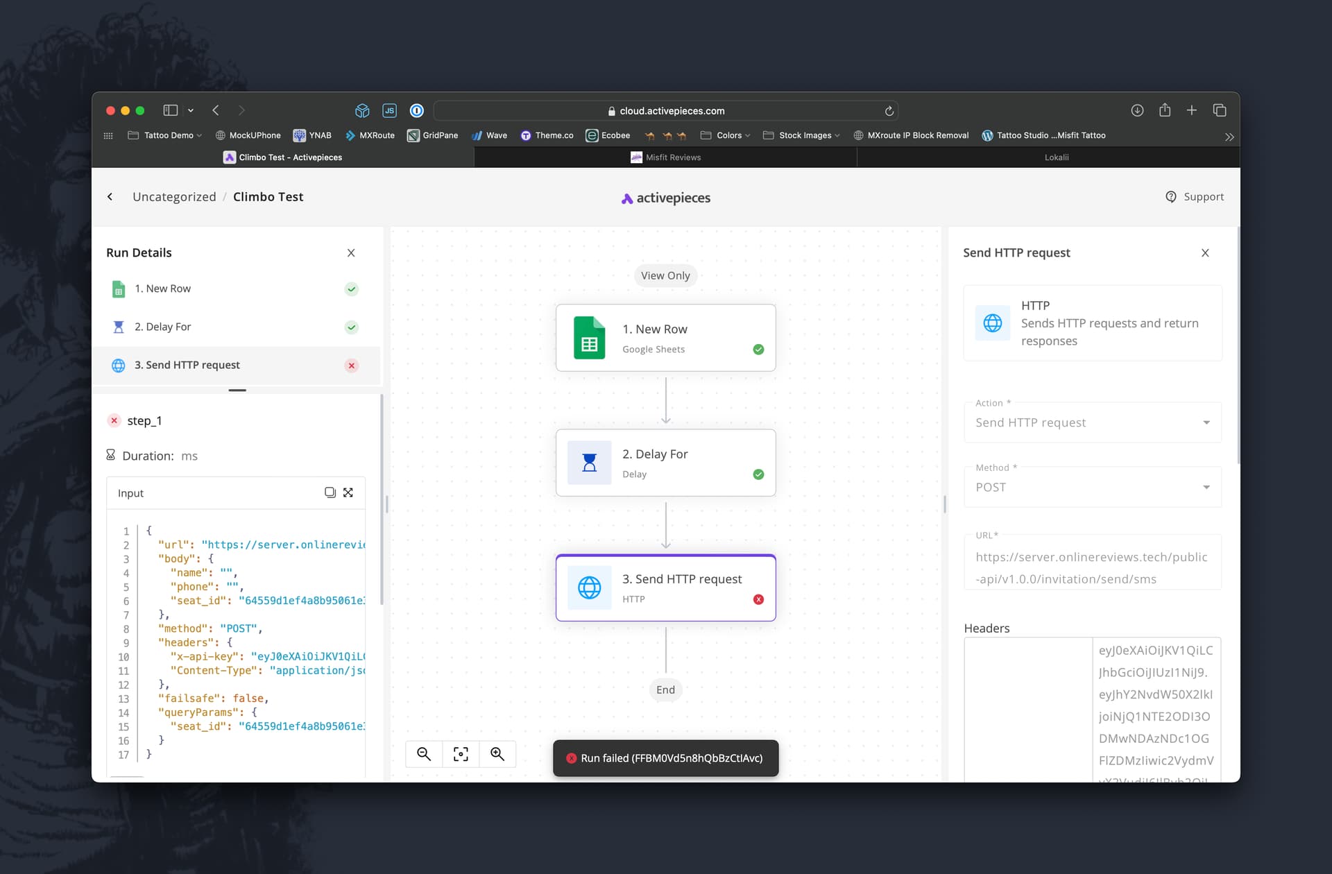Click the canvas zoom in magnifier
This screenshot has width=1332, height=874.
click(x=497, y=754)
